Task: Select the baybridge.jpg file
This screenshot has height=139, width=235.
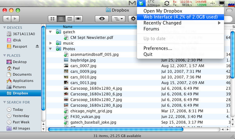Action: click(83, 60)
